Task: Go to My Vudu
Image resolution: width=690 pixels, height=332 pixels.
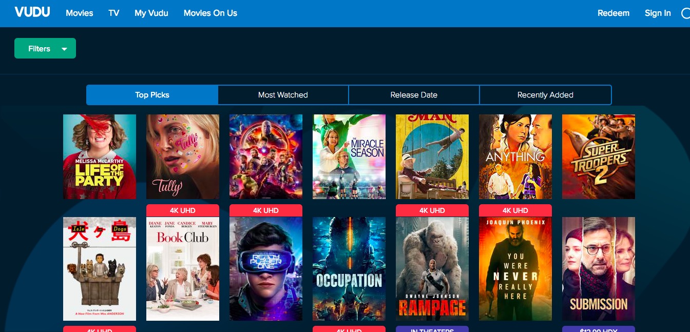Action: click(151, 13)
